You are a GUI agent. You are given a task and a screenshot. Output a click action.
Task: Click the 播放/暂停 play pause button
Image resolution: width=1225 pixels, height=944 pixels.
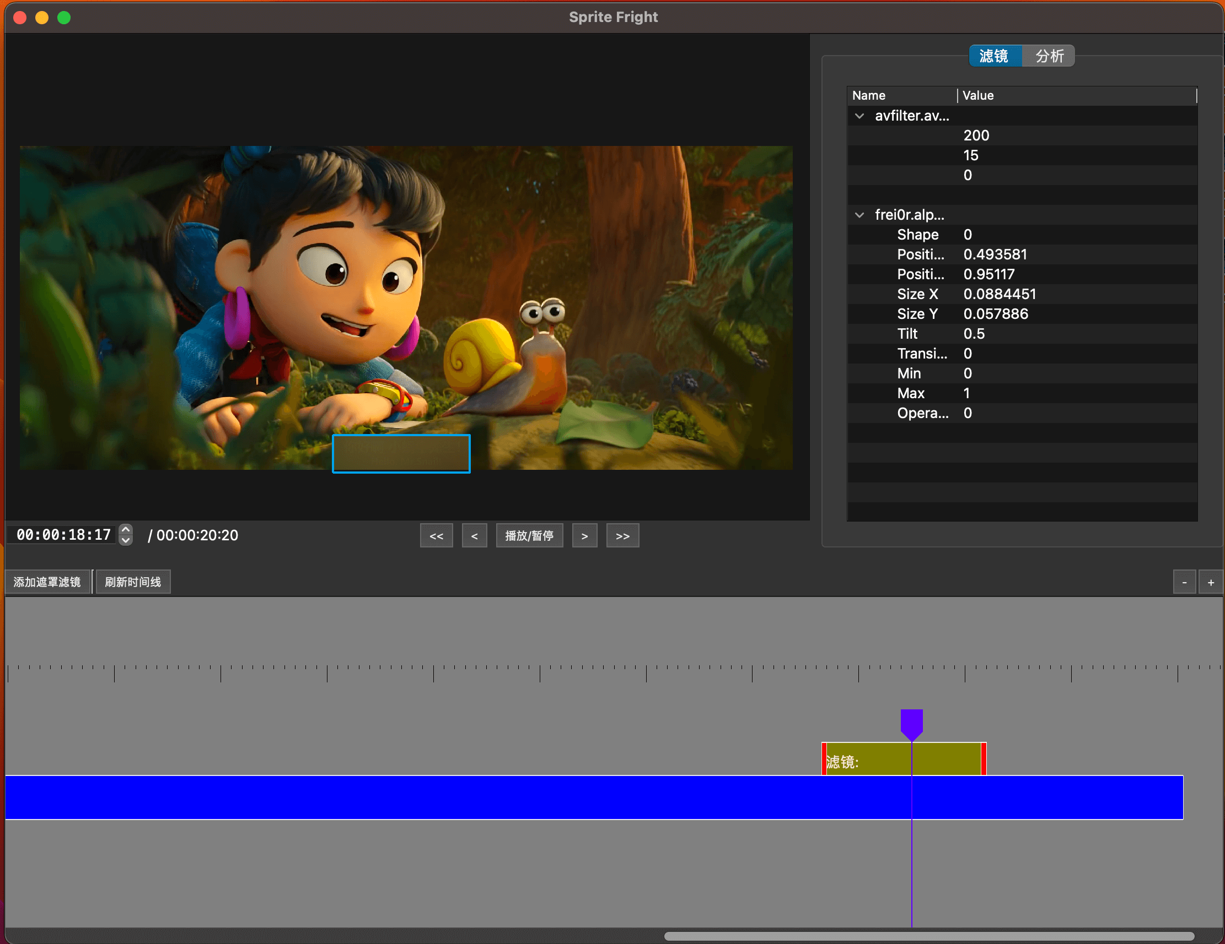tap(529, 536)
